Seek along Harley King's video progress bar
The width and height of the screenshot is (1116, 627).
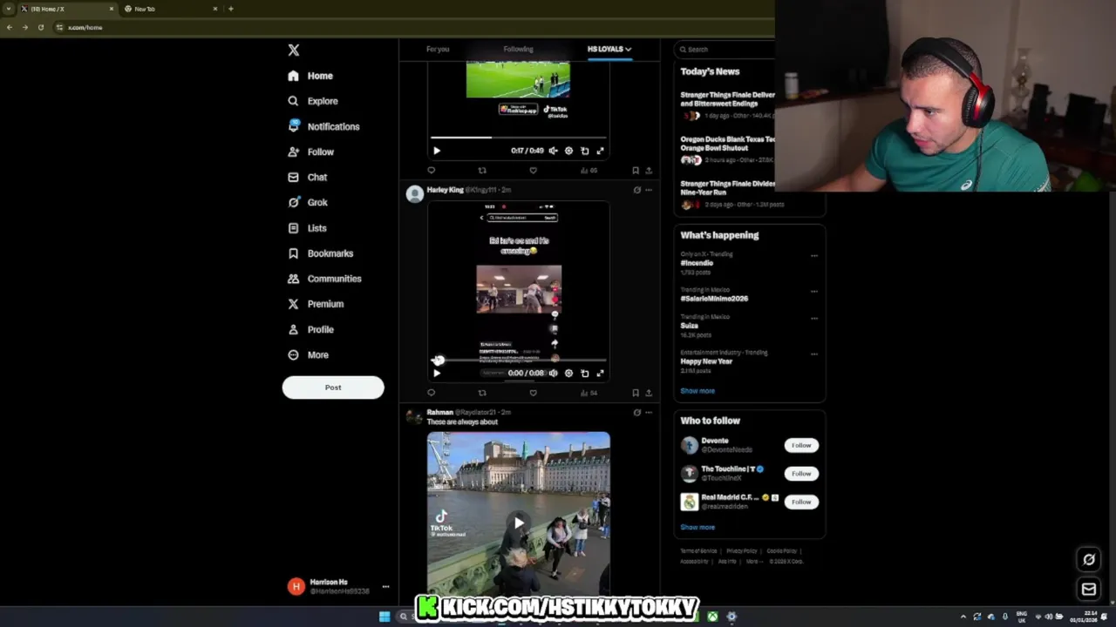click(520, 360)
